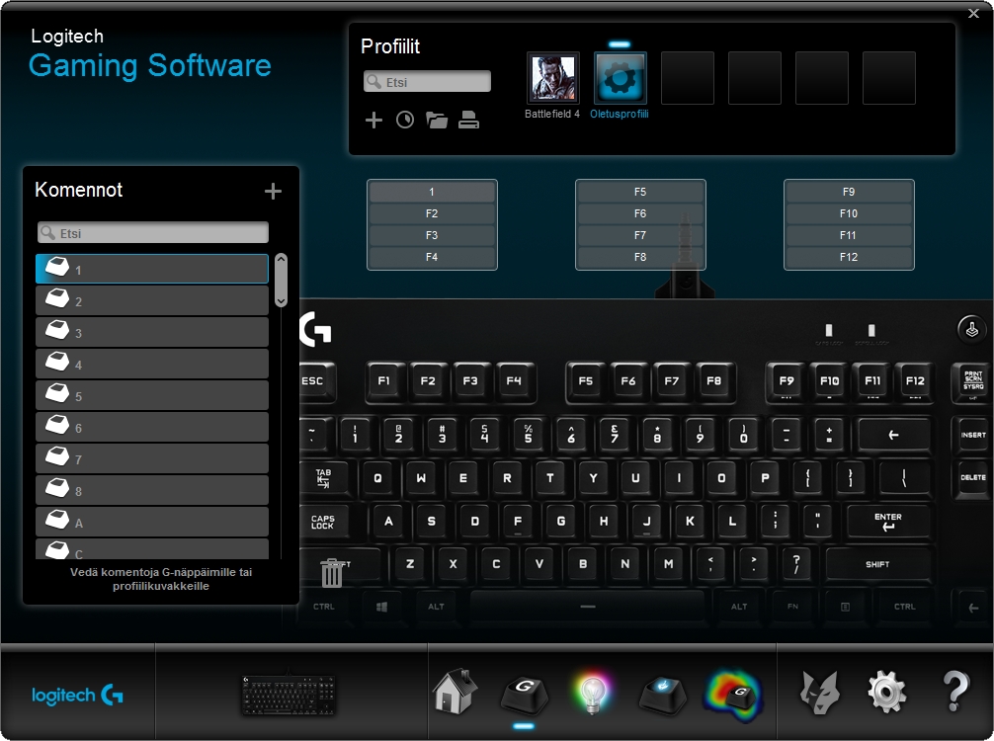The width and height of the screenshot is (994, 741).
Task: Select command 8 in Komennot list
Action: (152, 491)
